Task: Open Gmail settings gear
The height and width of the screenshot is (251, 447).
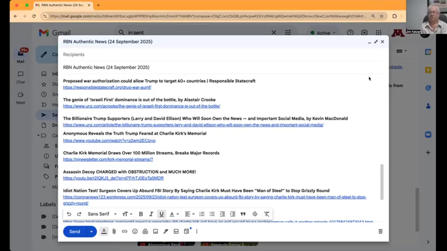Action: click(364, 32)
